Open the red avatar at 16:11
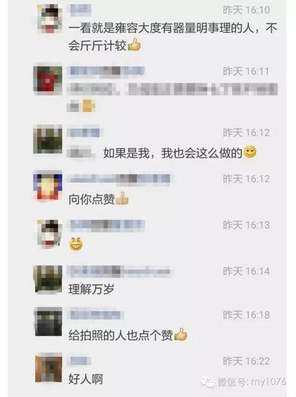 click(x=48, y=79)
